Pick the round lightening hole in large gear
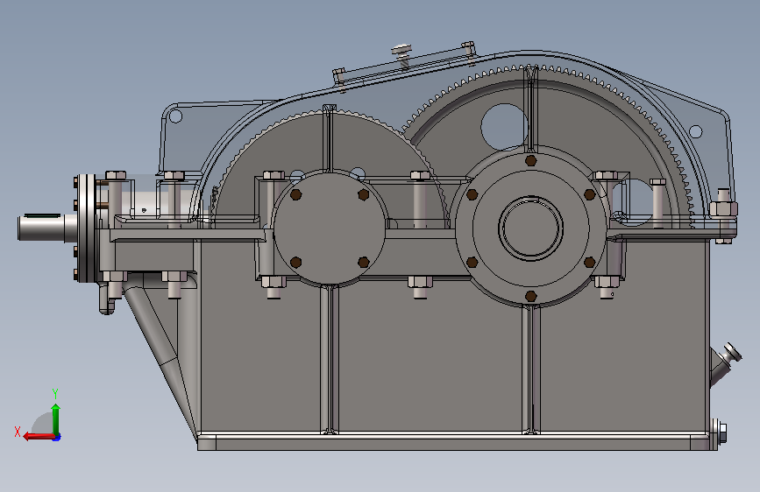 (504, 127)
